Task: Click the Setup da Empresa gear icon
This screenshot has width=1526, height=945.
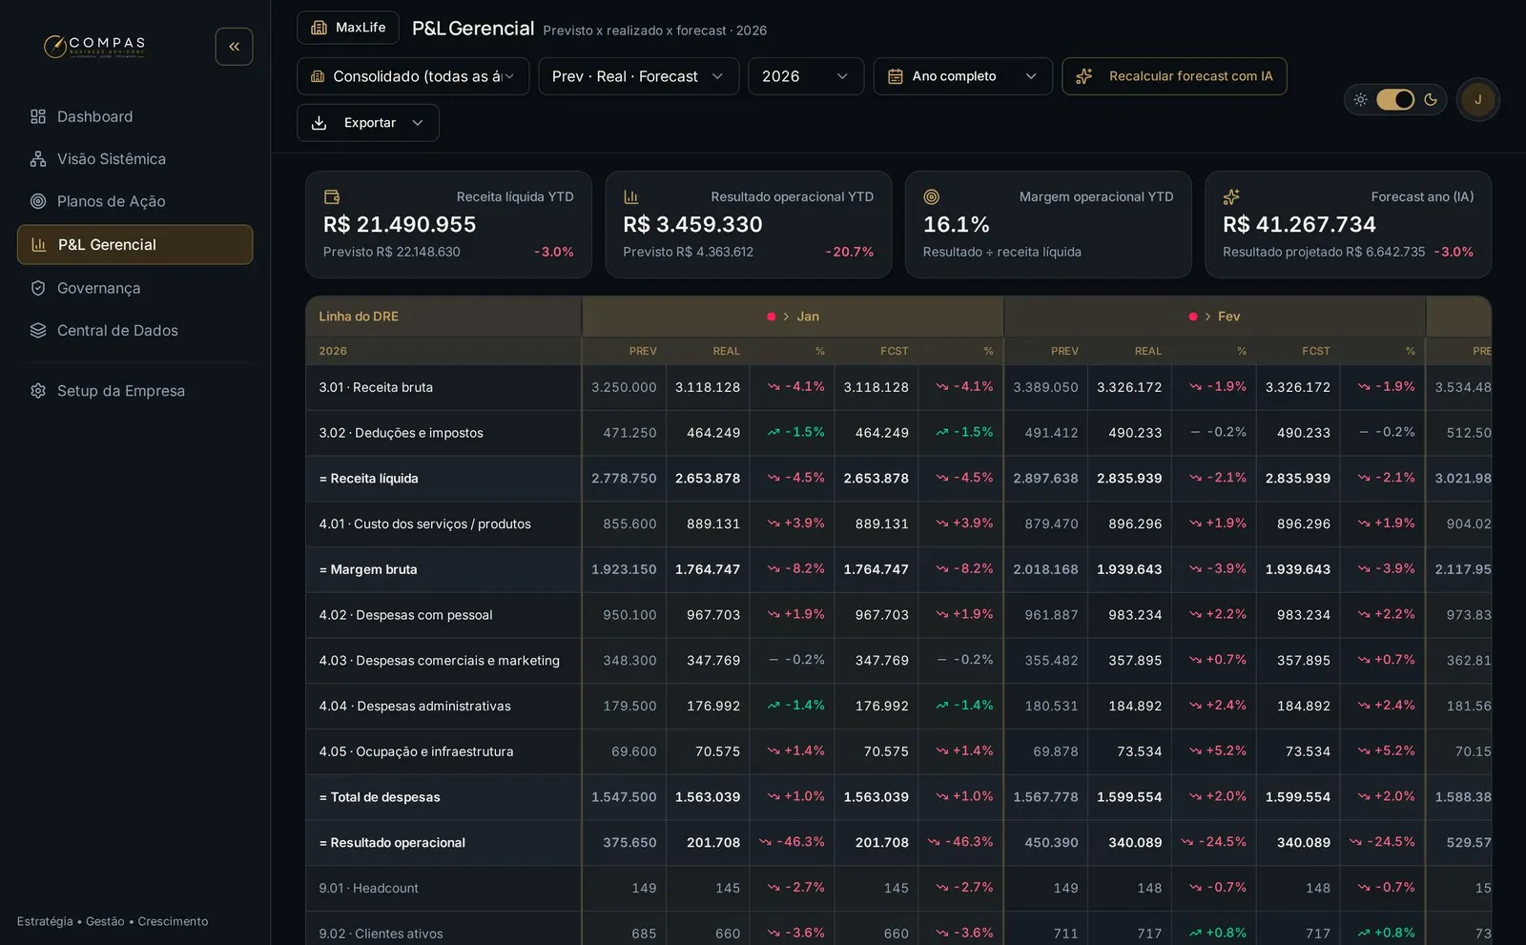Action: [38, 391]
